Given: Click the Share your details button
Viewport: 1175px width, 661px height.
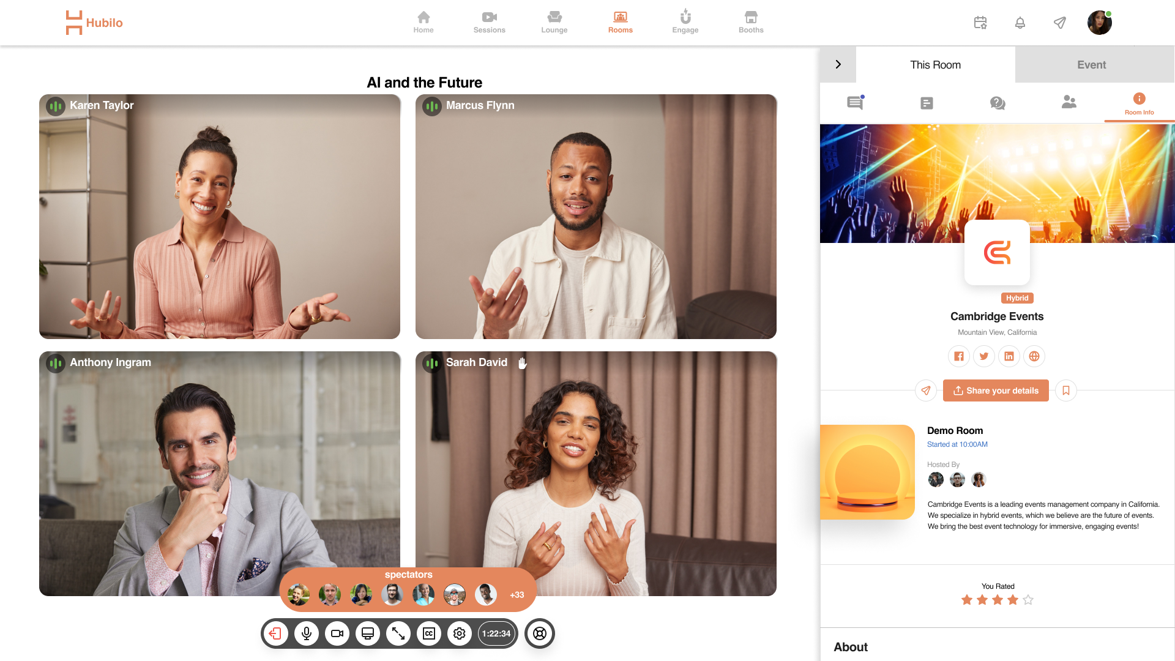Looking at the screenshot, I should (x=996, y=390).
